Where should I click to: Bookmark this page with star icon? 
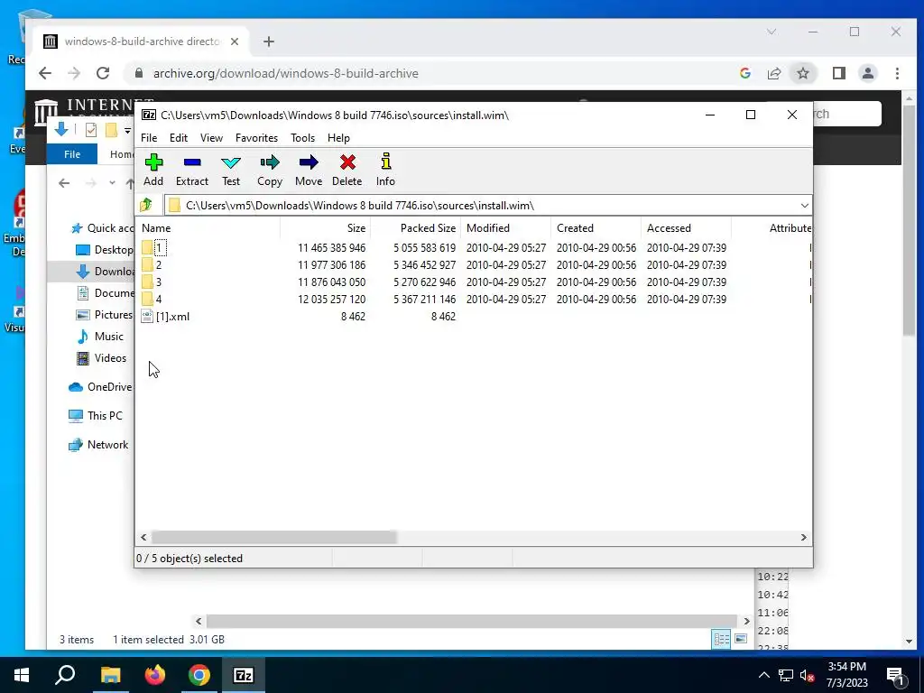click(x=802, y=73)
